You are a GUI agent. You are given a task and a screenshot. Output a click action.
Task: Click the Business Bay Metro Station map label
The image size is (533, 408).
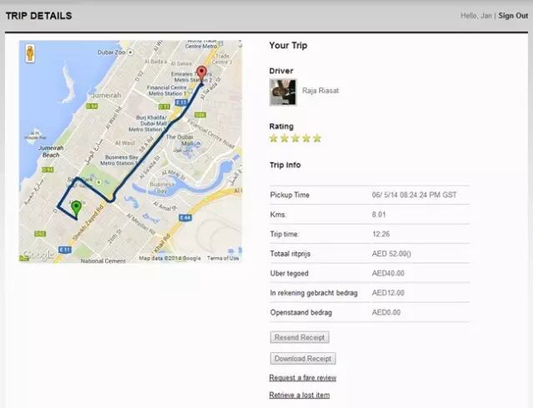click(120, 160)
